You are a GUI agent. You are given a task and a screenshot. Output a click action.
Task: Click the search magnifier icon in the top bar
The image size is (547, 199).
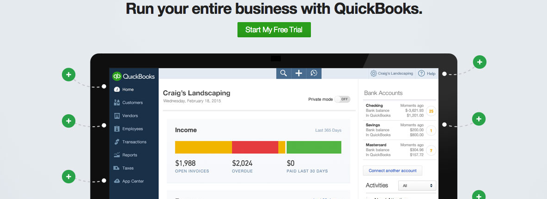tap(284, 73)
